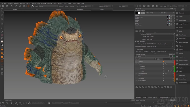The width and height of the screenshot is (190, 107).
Task: Open the History View palette
Action: 182,20
